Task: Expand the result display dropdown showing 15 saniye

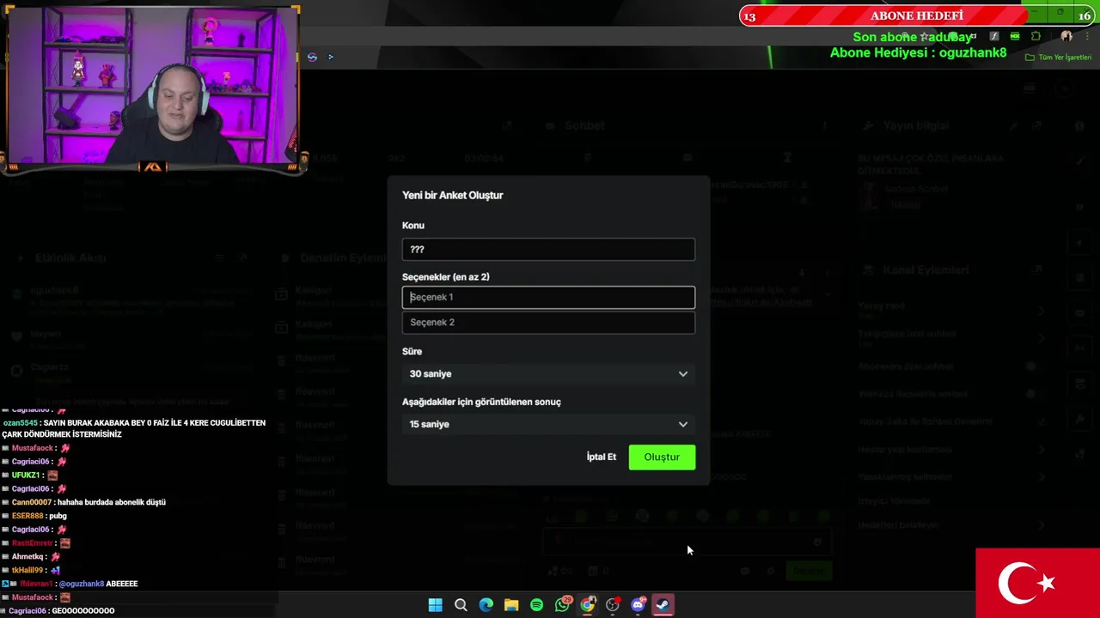Action: pos(548,424)
